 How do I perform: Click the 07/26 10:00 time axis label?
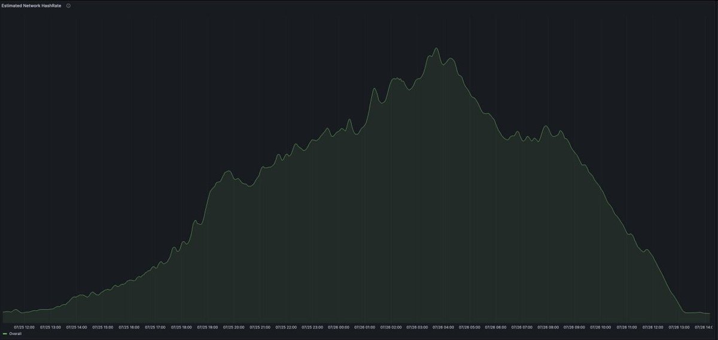[x=601, y=327]
